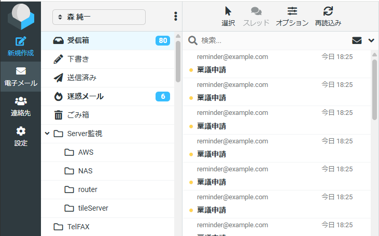Screen dimensions: 379x236
Task: Open the AWS subfolder
Action: tap(108, 152)
